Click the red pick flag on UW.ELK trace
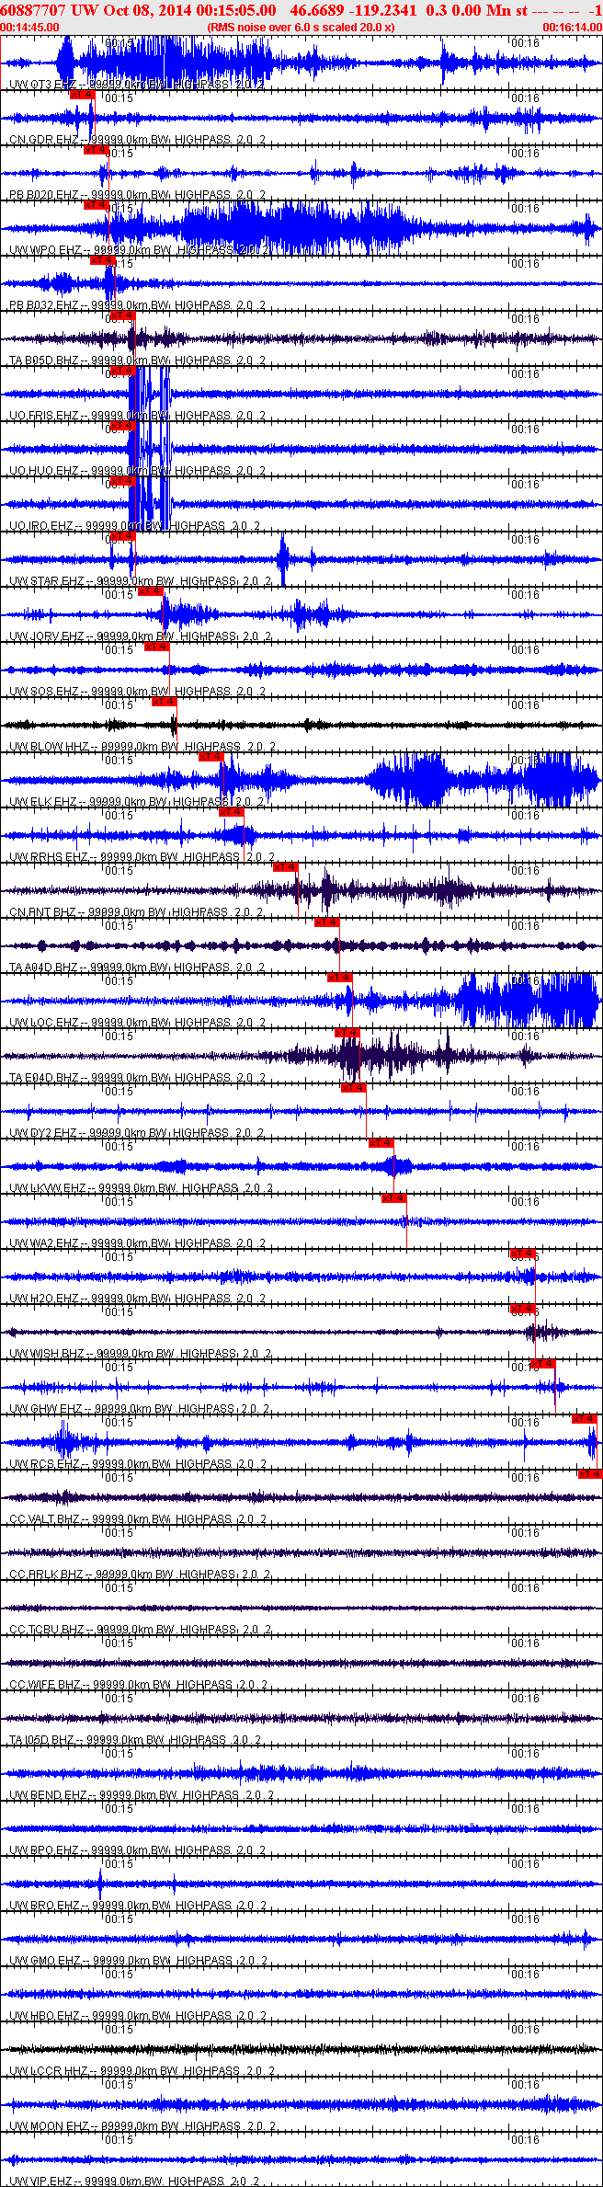 211,757
